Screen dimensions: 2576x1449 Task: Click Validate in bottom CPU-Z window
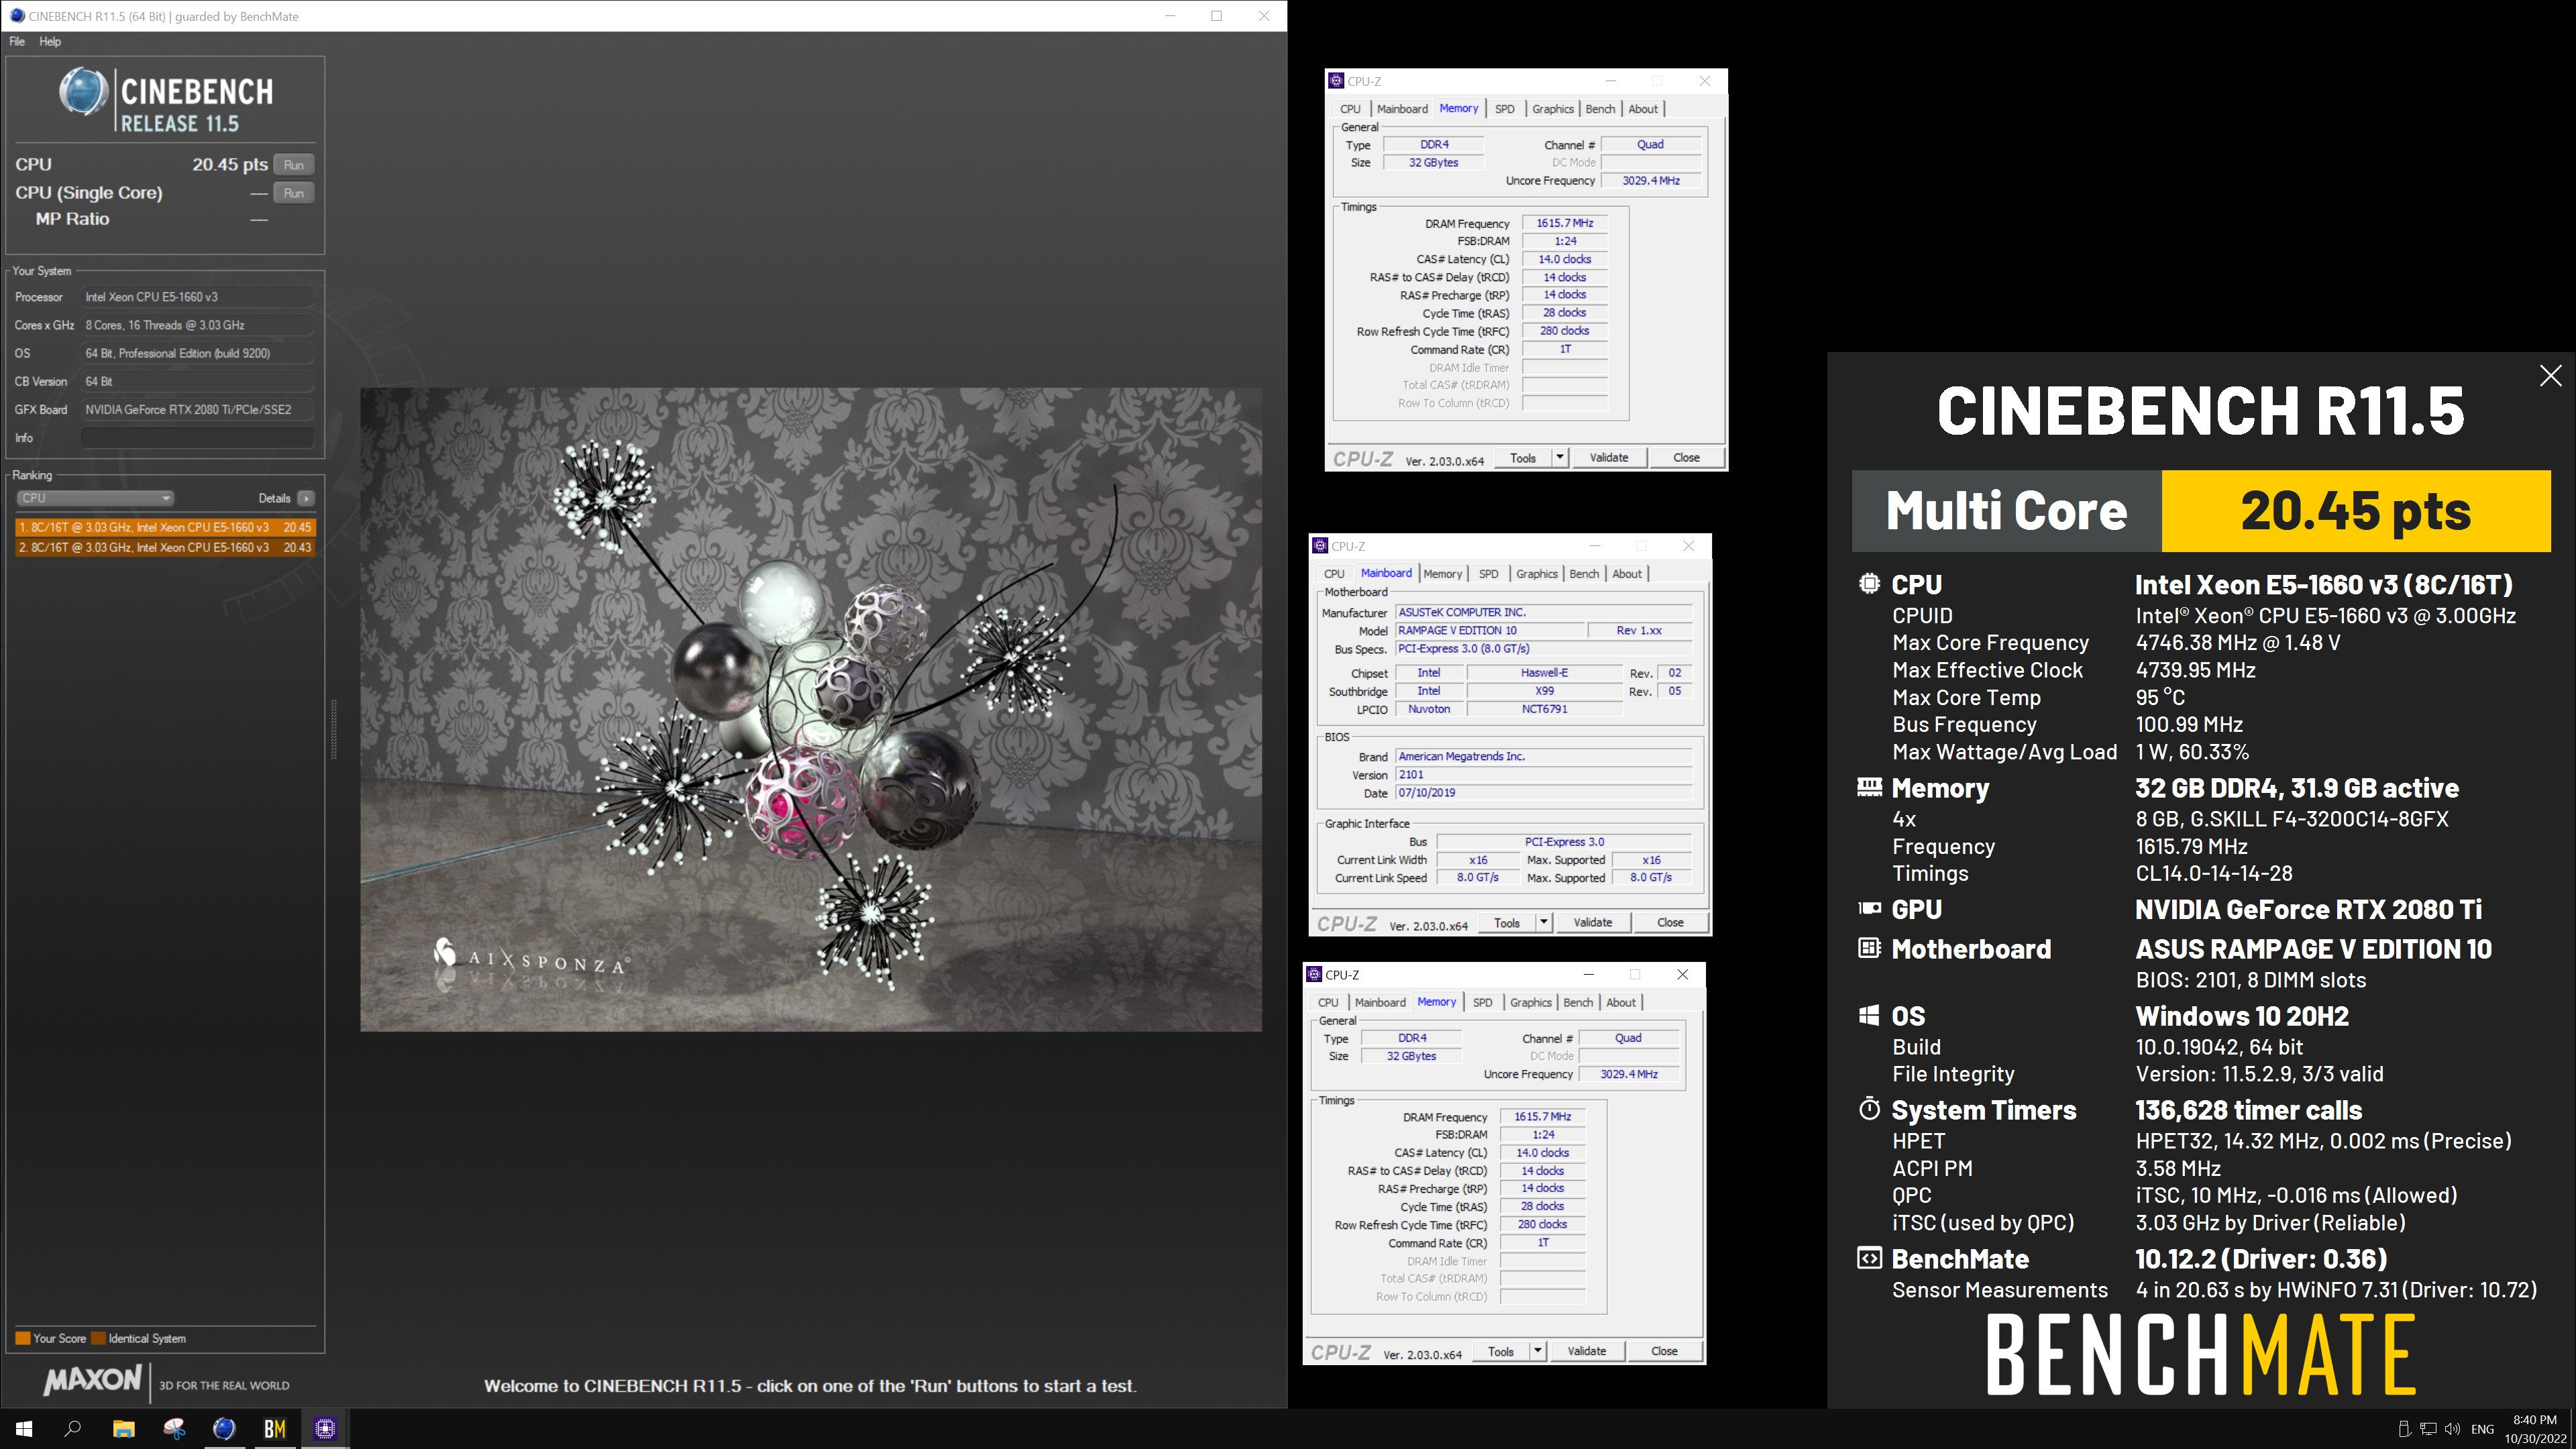[x=1587, y=1351]
